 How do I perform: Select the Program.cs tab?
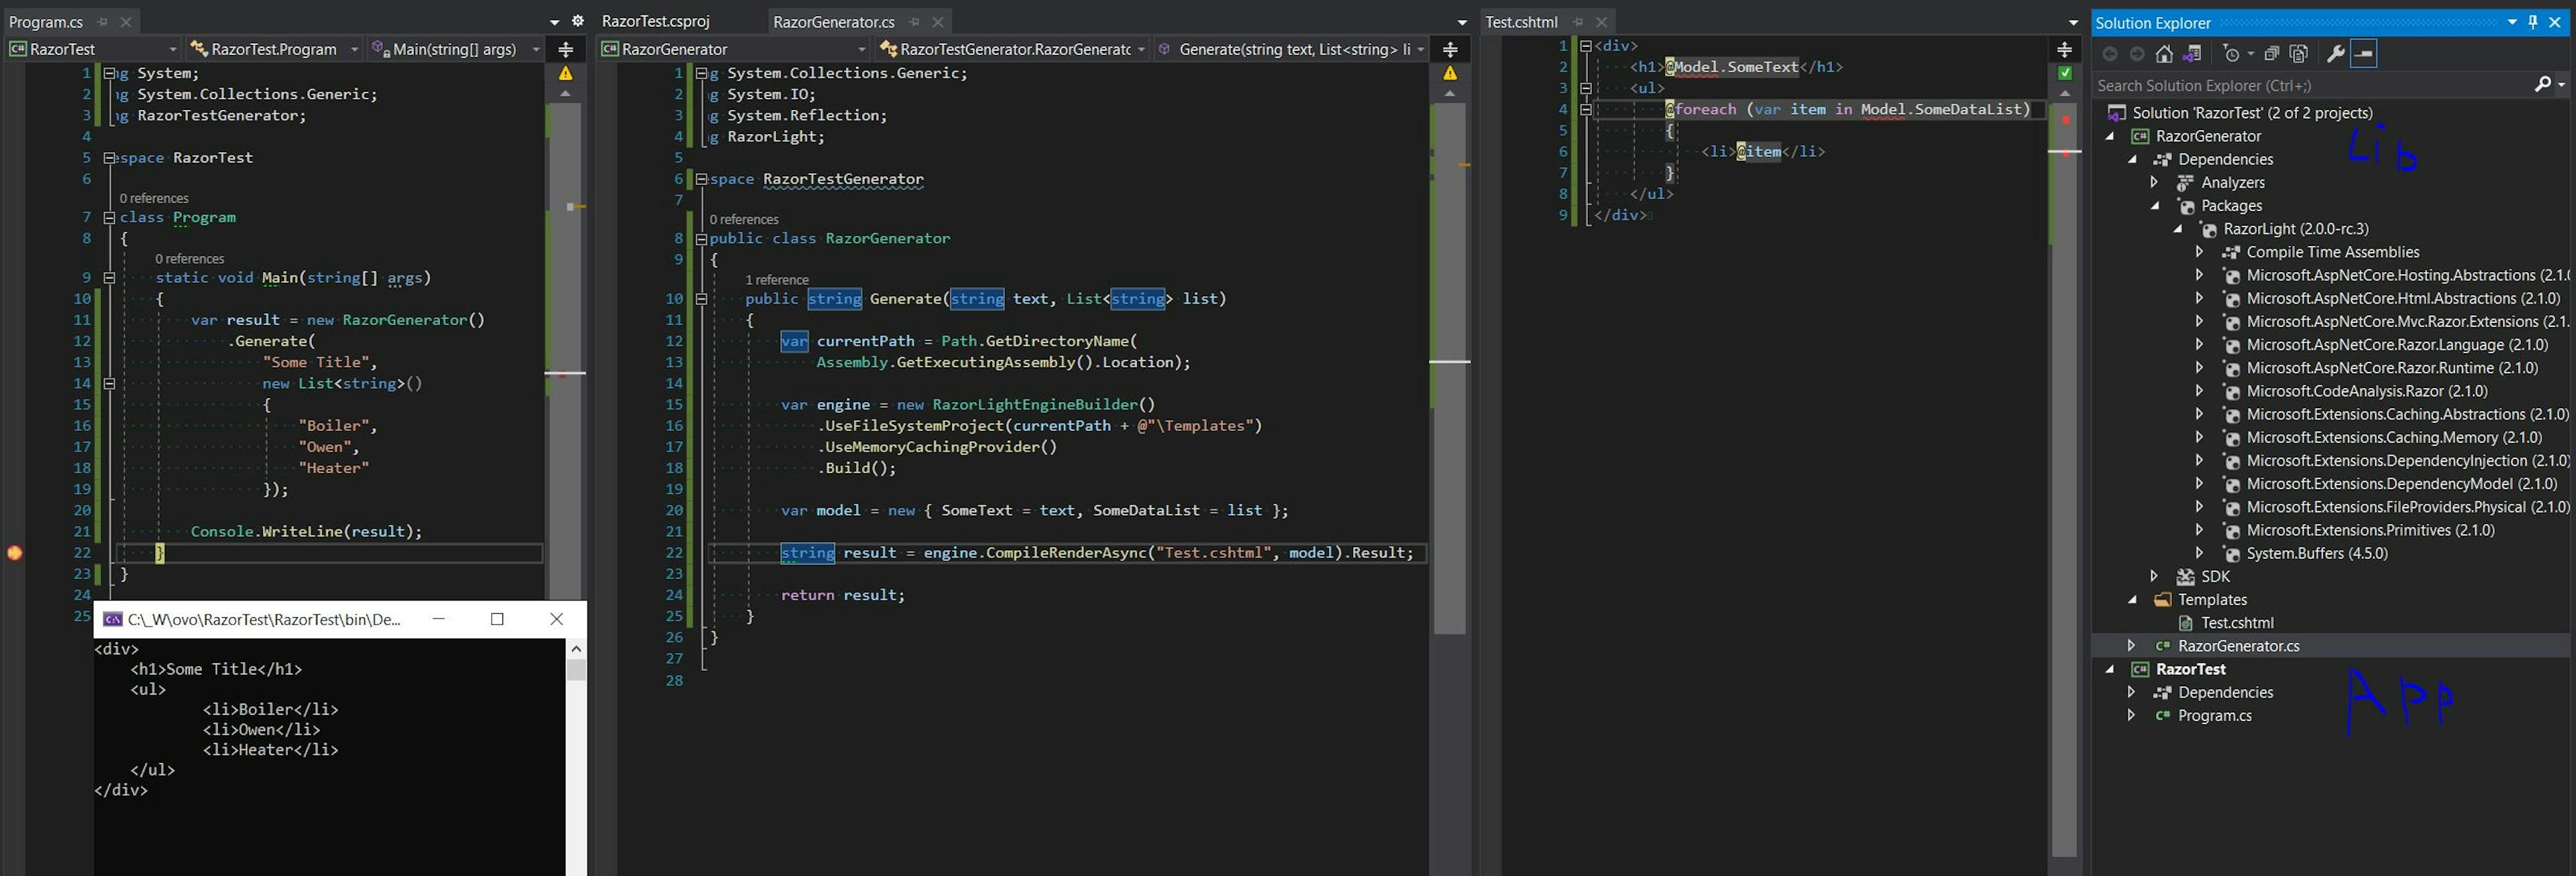point(45,21)
